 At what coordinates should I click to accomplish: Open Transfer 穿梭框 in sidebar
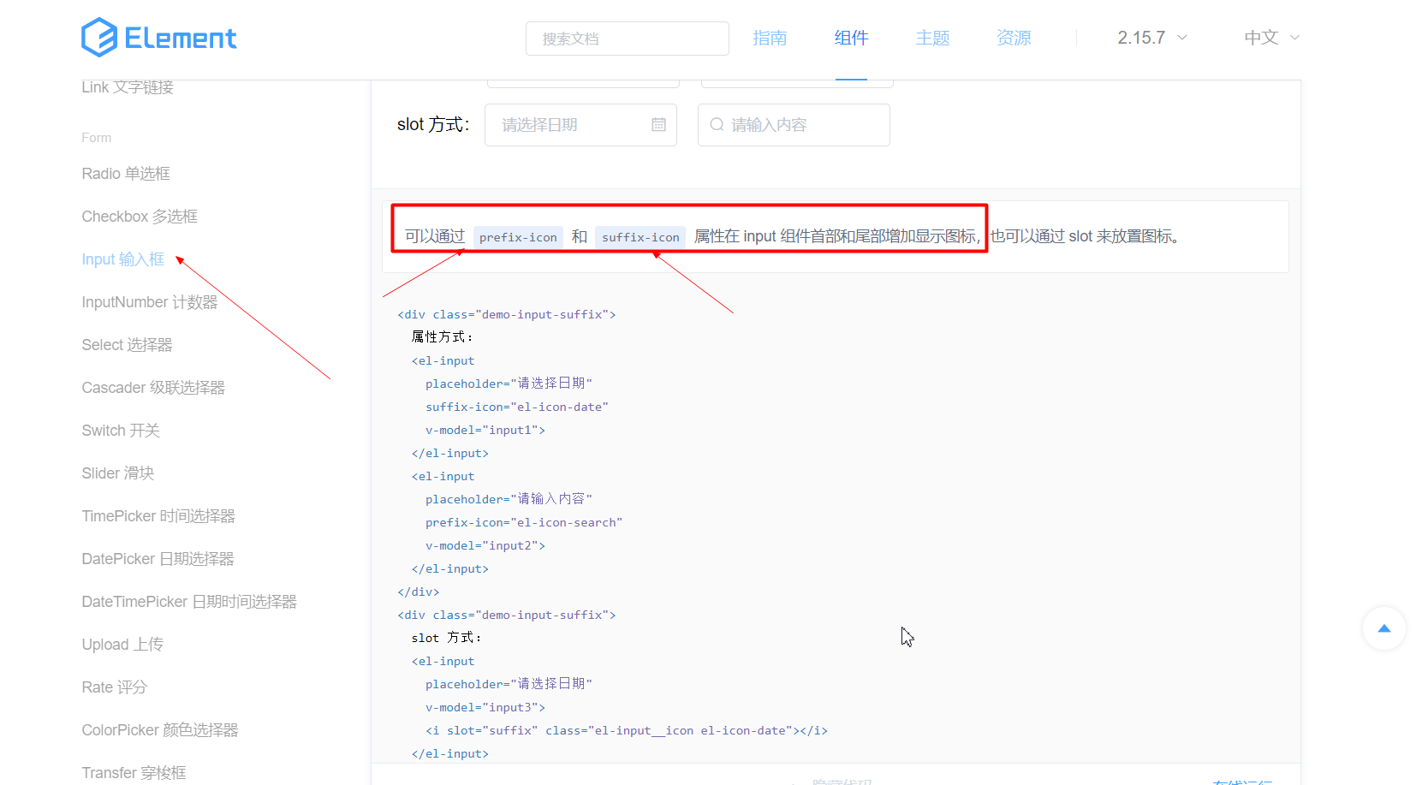click(x=134, y=773)
